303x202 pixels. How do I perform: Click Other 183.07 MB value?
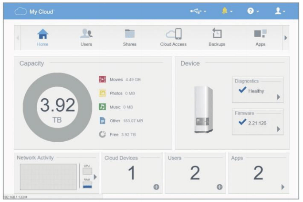coord(133,121)
